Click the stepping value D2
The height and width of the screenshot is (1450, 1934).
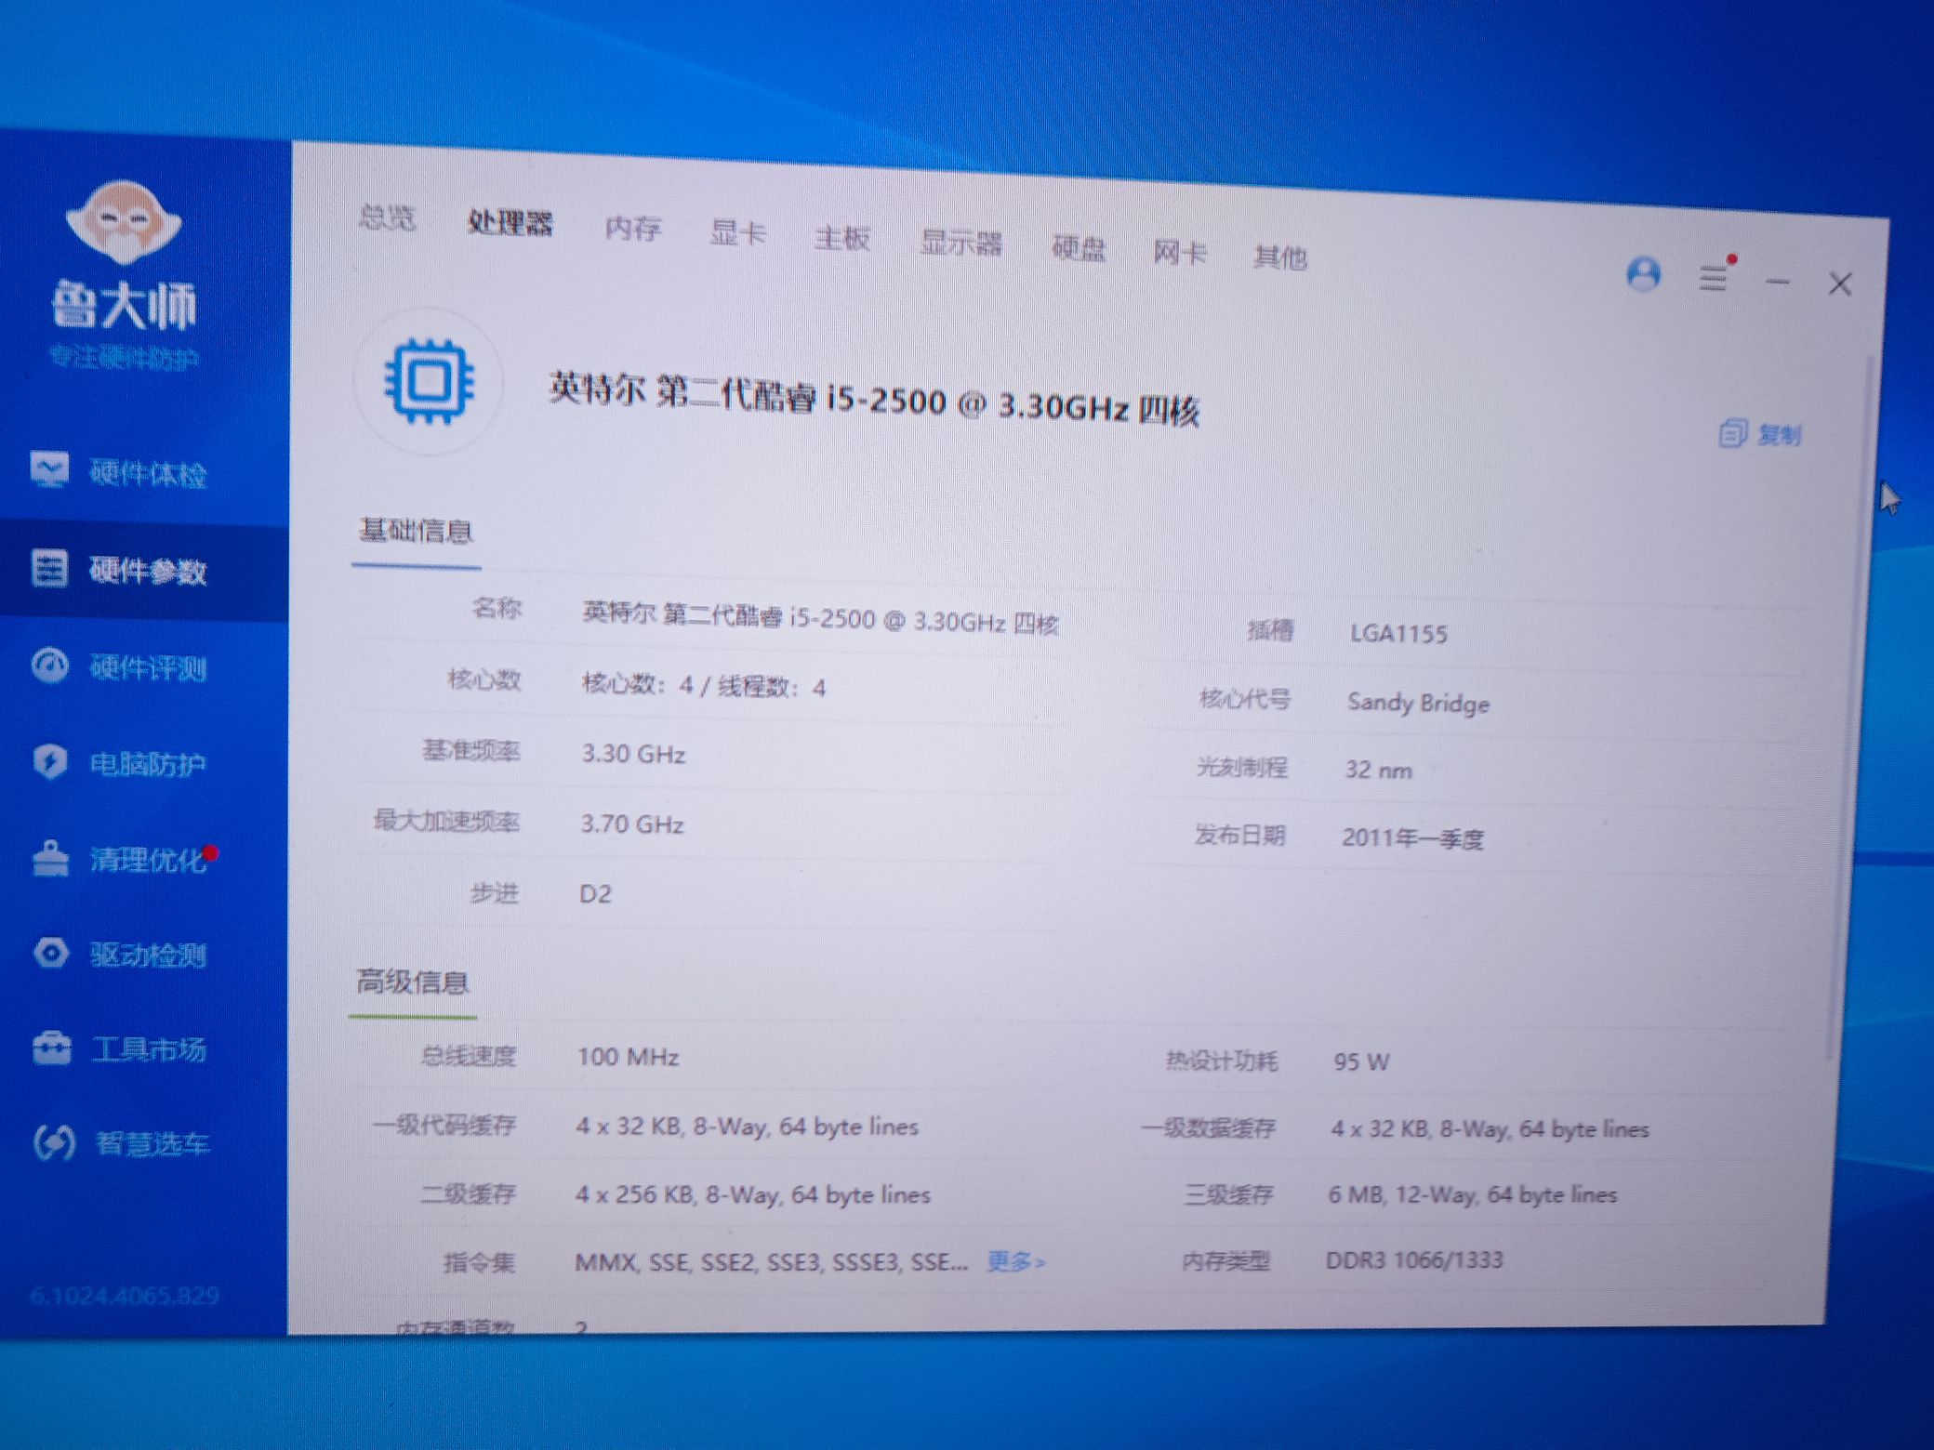pos(595,894)
